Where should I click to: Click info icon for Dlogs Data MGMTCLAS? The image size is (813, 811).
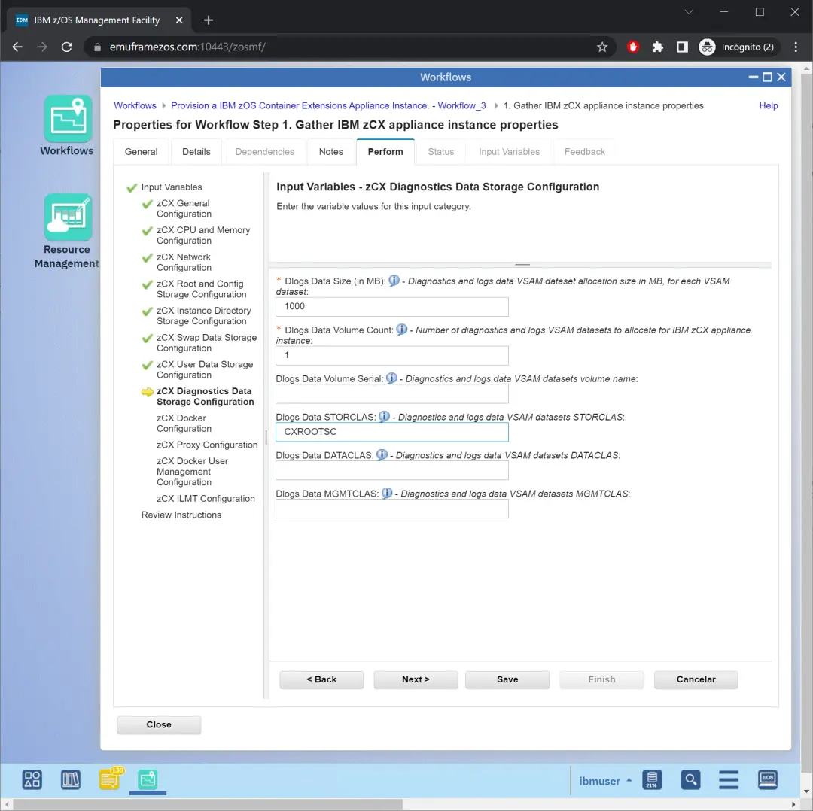tap(387, 493)
